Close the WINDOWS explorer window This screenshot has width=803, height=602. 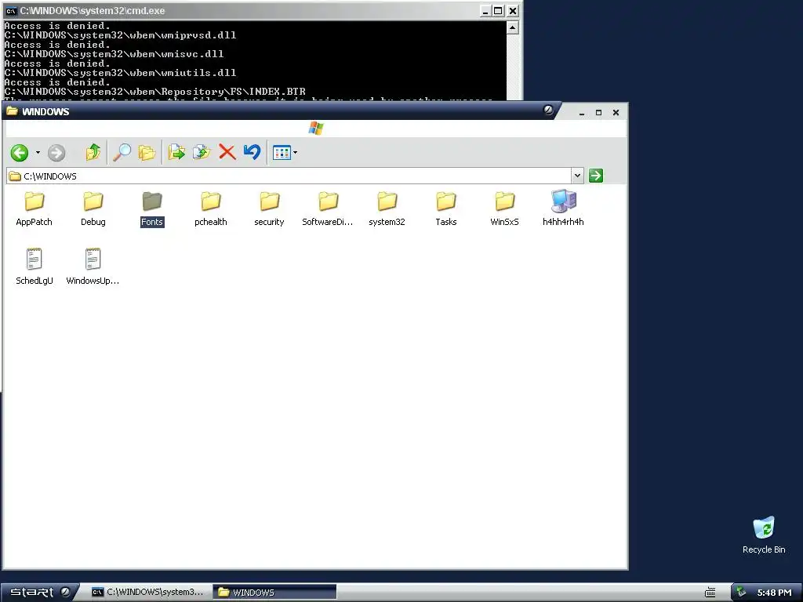[616, 113]
